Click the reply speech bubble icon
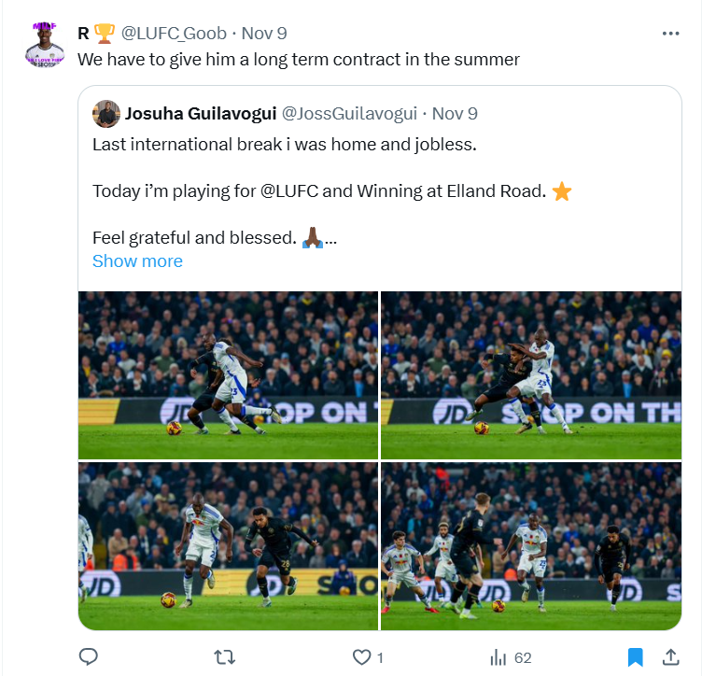 pyautogui.click(x=88, y=657)
